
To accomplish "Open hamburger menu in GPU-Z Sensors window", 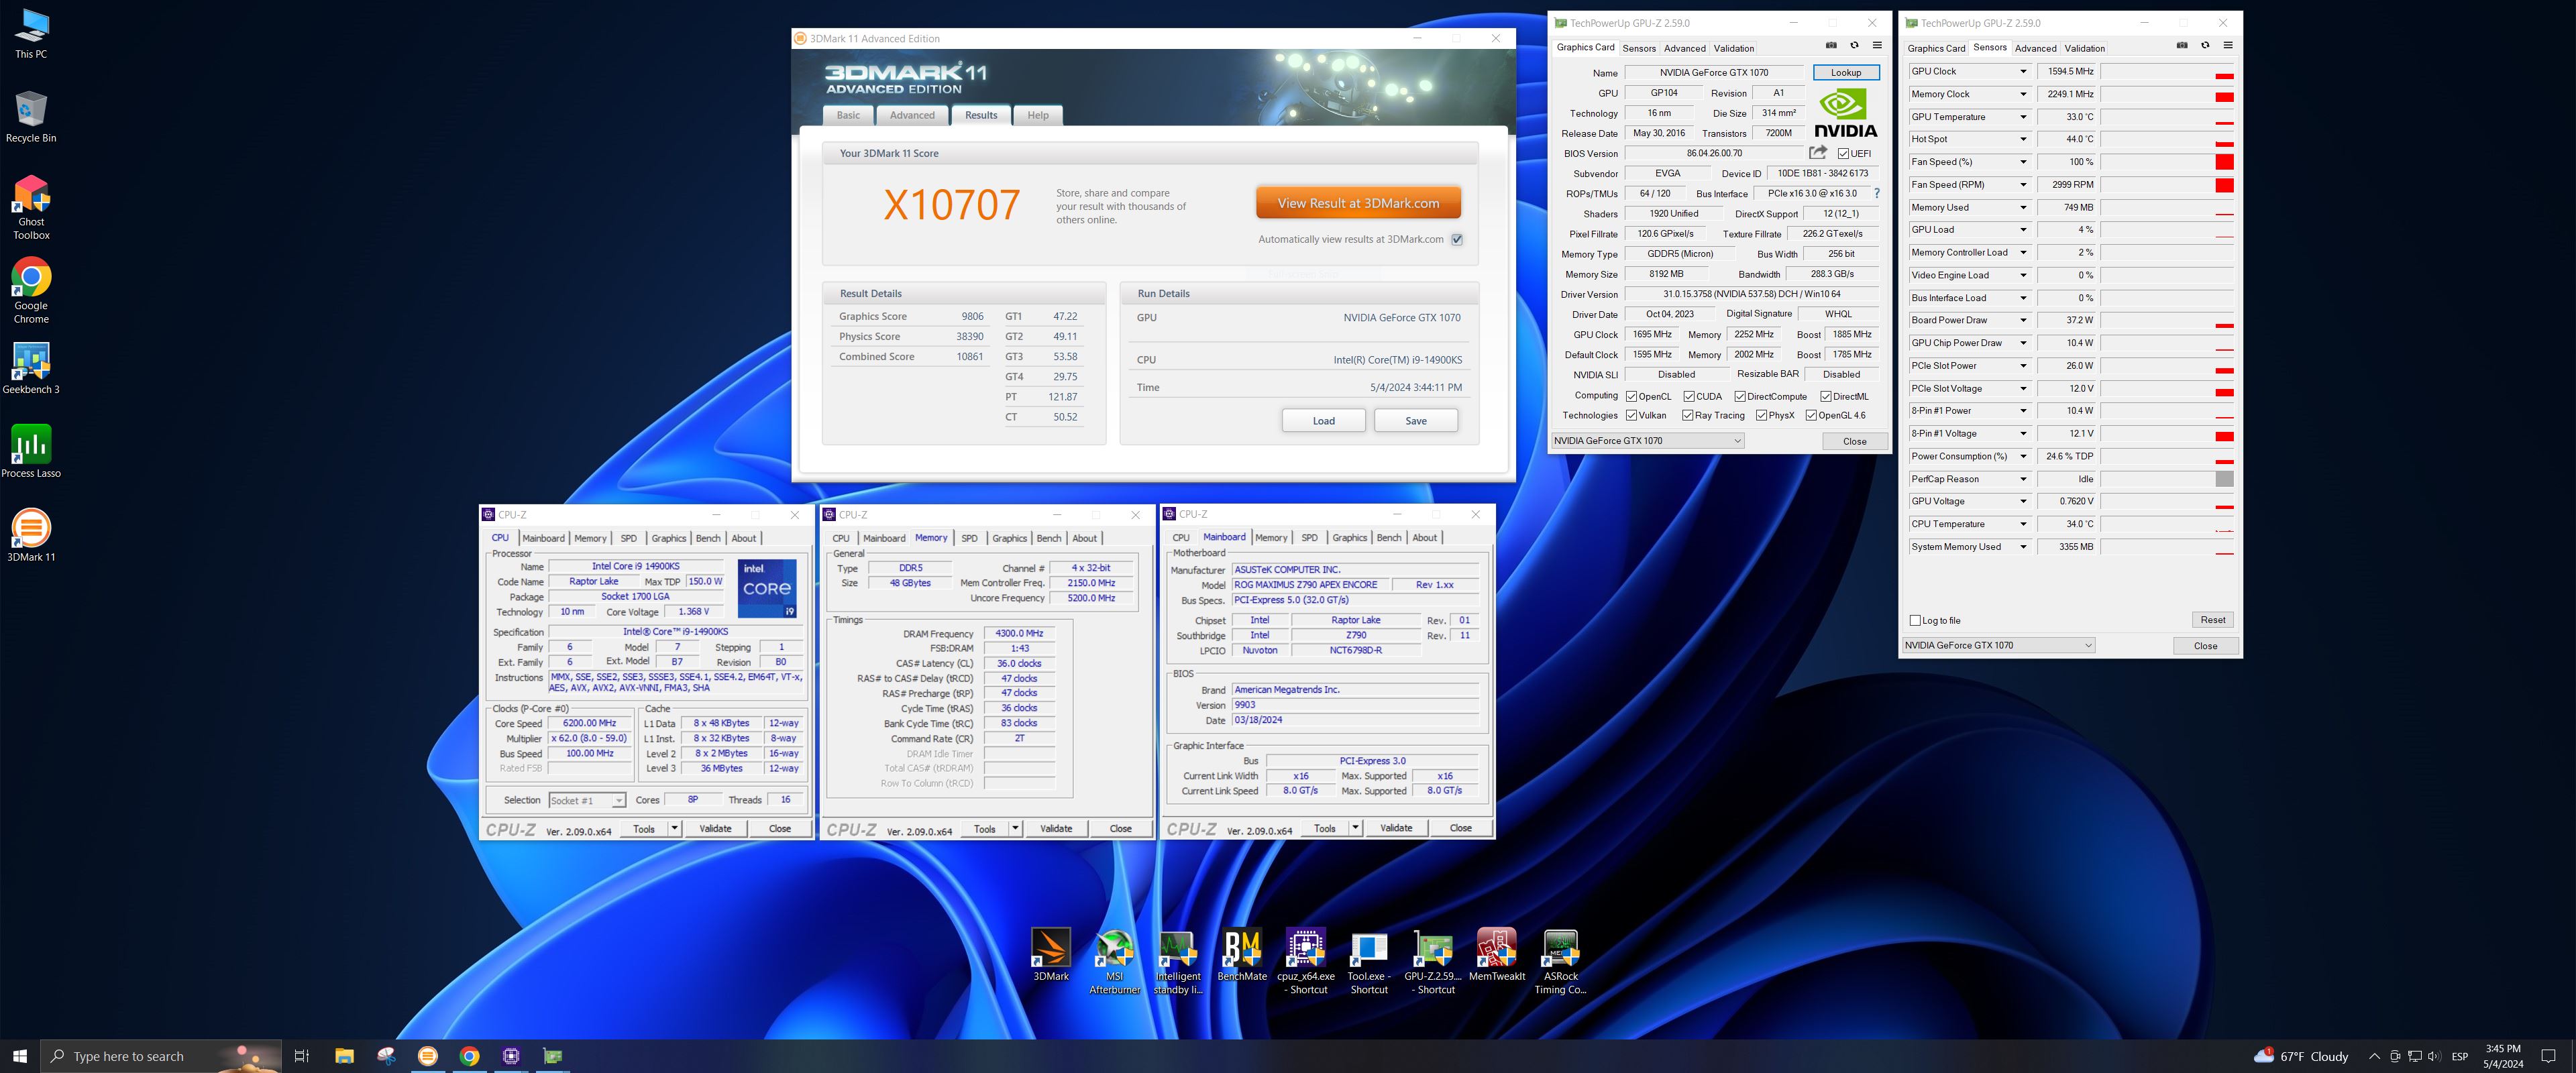I will pos(2228,45).
